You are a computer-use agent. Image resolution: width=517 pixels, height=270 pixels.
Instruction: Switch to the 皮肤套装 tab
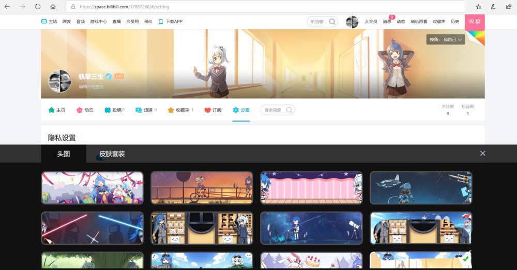click(x=112, y=154)
